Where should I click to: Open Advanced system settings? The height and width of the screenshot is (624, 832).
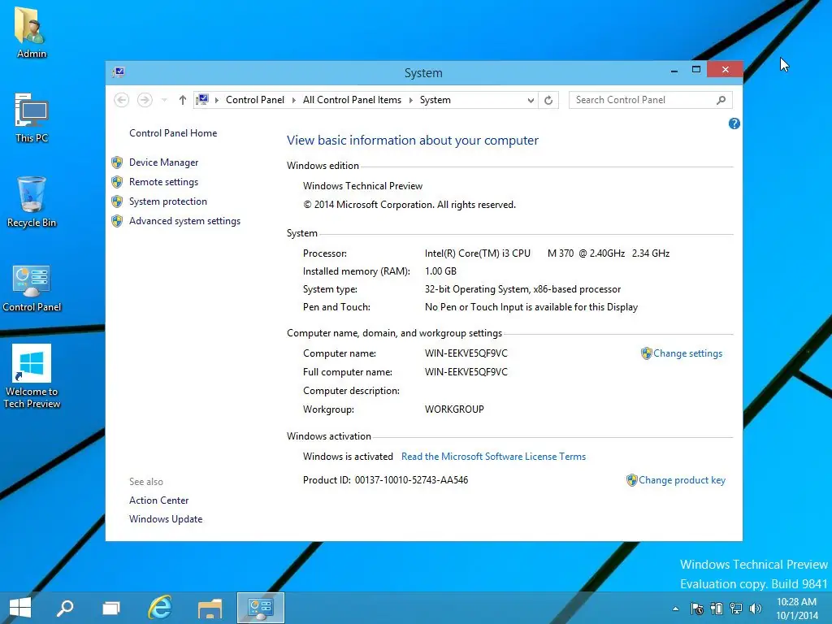pos(184,220)
